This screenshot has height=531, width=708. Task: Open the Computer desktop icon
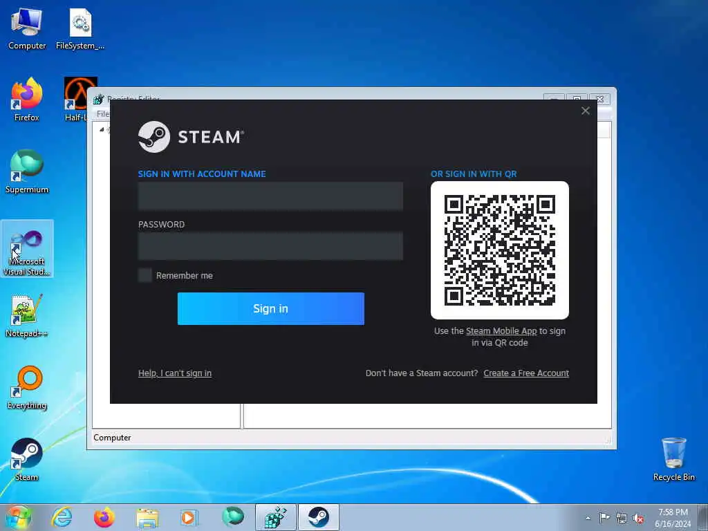point(27,29)
